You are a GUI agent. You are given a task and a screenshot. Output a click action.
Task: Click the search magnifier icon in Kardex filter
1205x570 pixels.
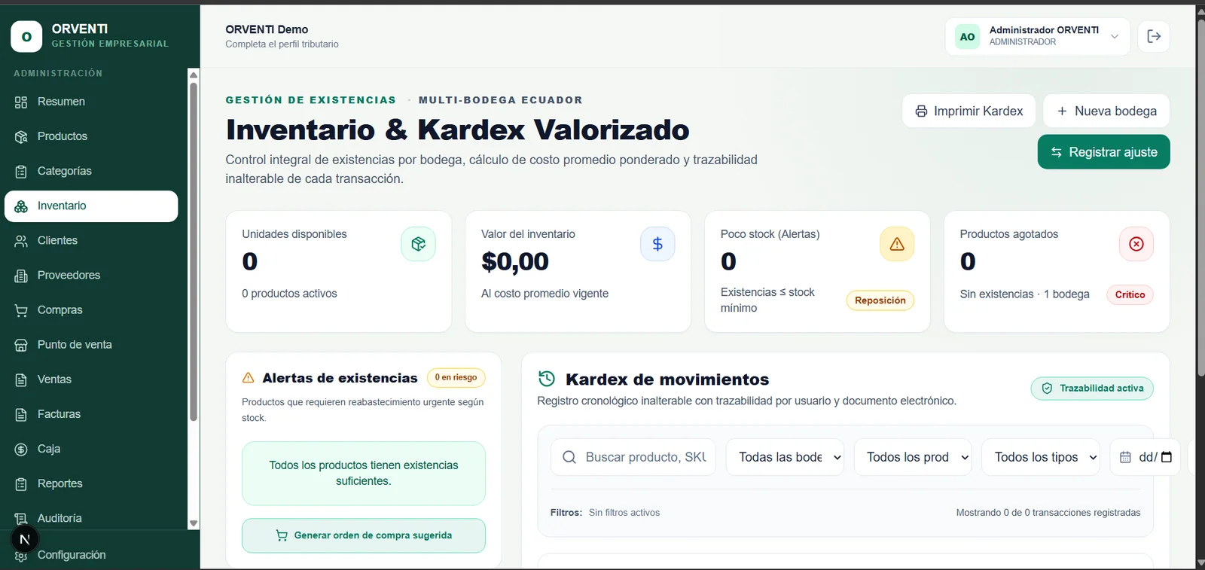pos(569,457)
